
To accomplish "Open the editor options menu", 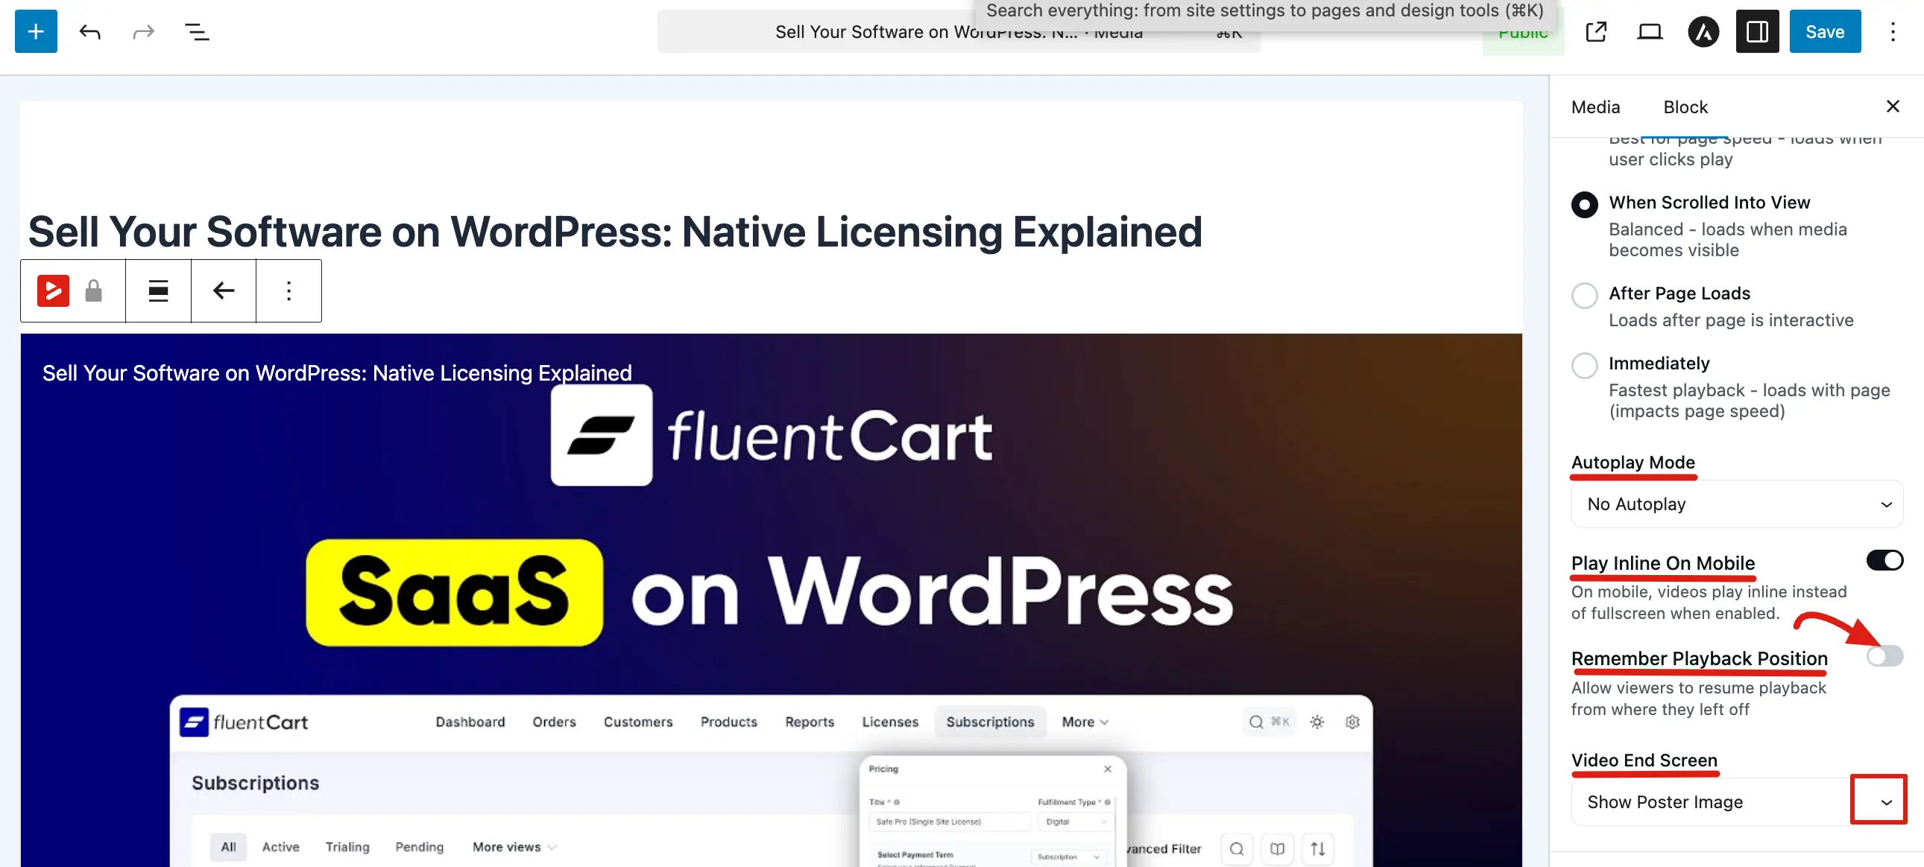I will (x=1893, y=31).
